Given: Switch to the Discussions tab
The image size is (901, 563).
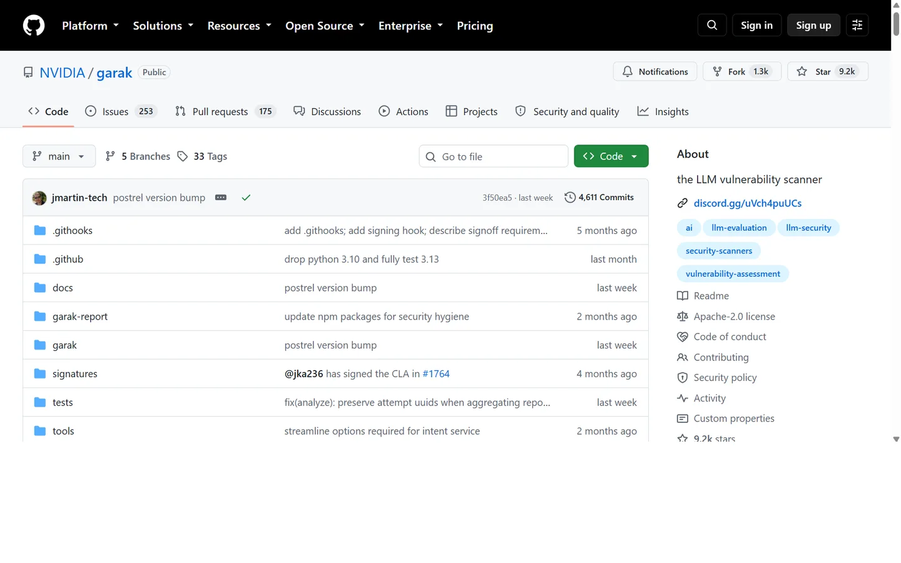Looking at the screenshot, I should [327, 111].
